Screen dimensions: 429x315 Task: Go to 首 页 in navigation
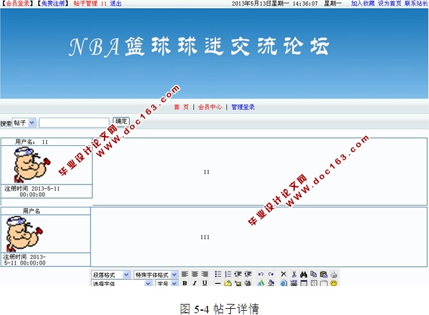click(181, 107)
